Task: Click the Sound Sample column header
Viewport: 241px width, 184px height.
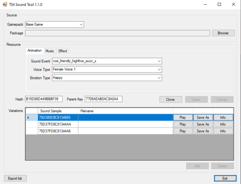Action: [x=58, y=111]
